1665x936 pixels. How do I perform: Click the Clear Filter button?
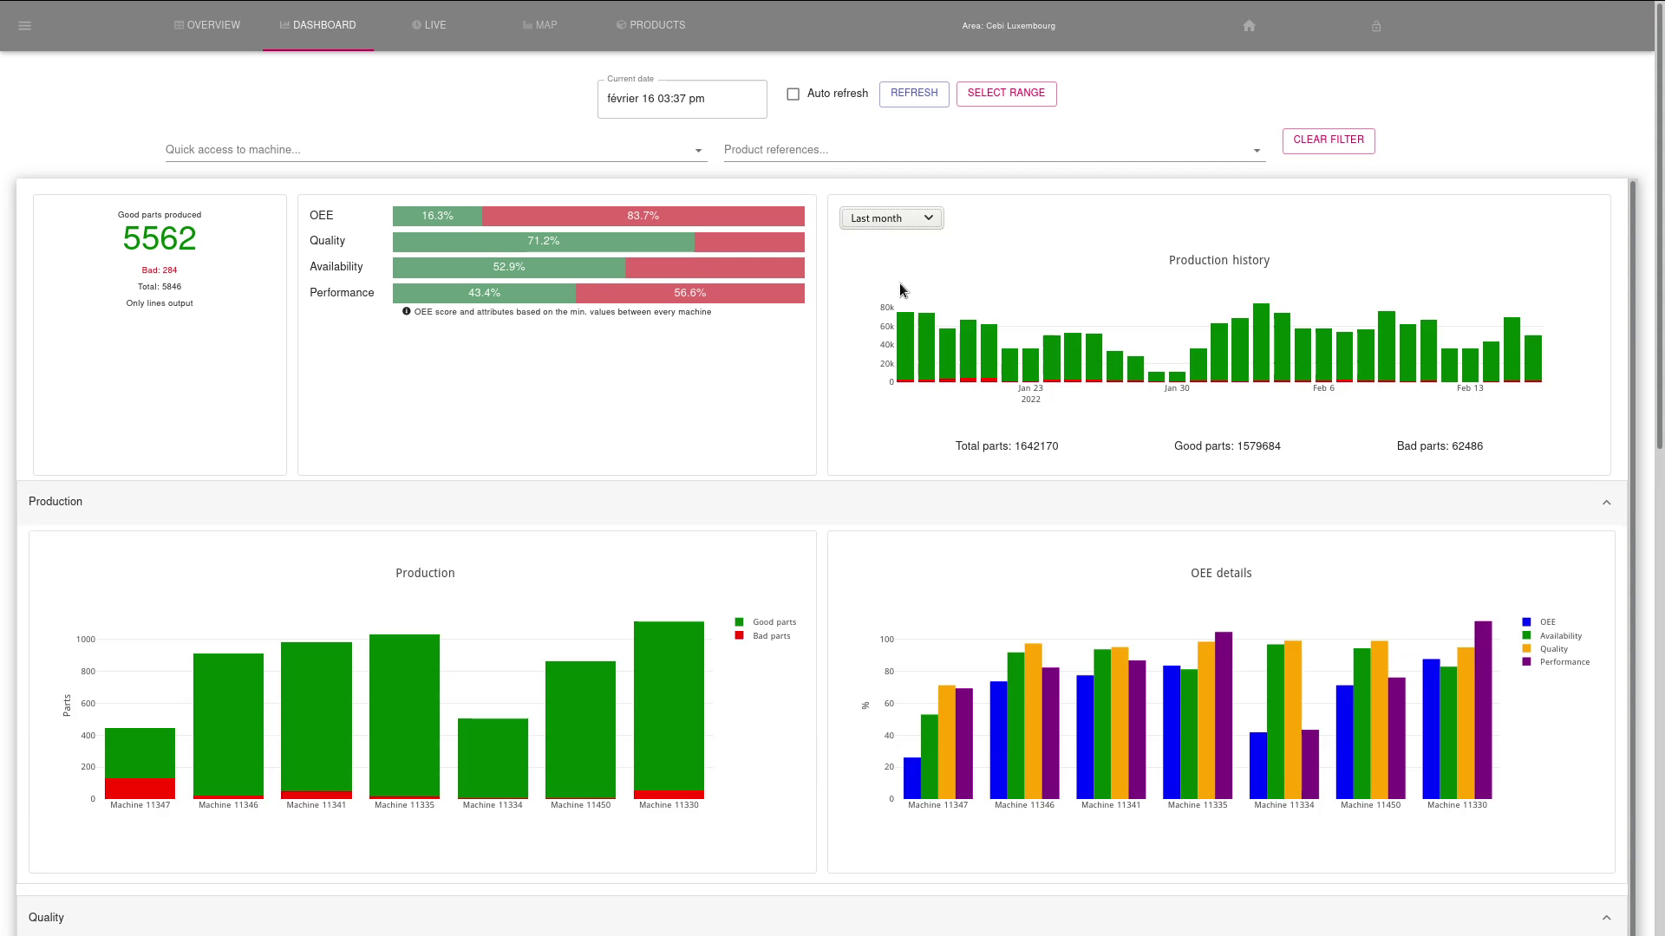[x=1328, y=140]
